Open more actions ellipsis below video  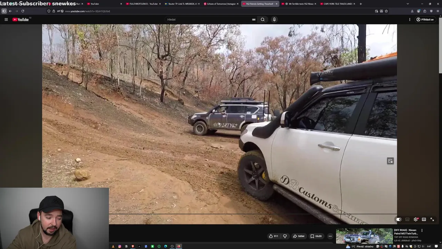tap(330, 236)
